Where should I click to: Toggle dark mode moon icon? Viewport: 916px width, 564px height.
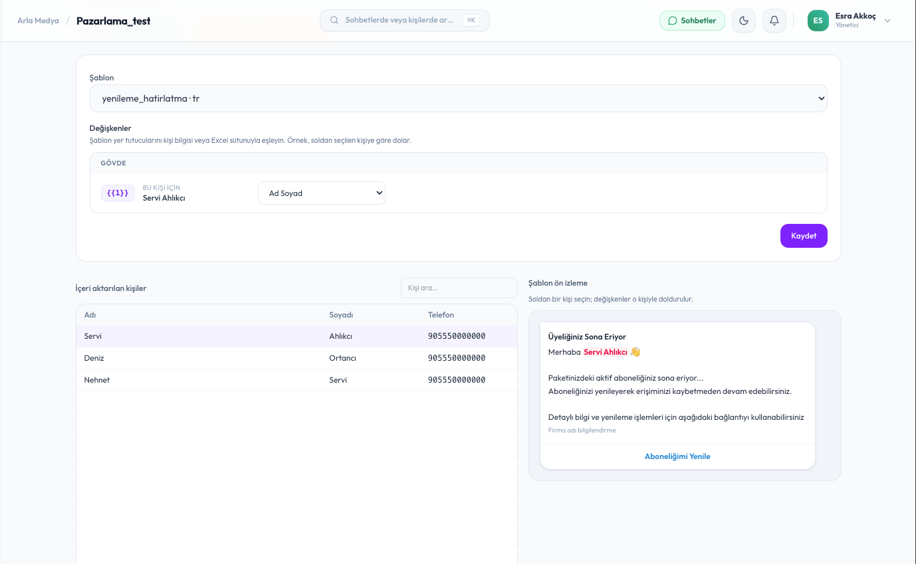(744, 21)
